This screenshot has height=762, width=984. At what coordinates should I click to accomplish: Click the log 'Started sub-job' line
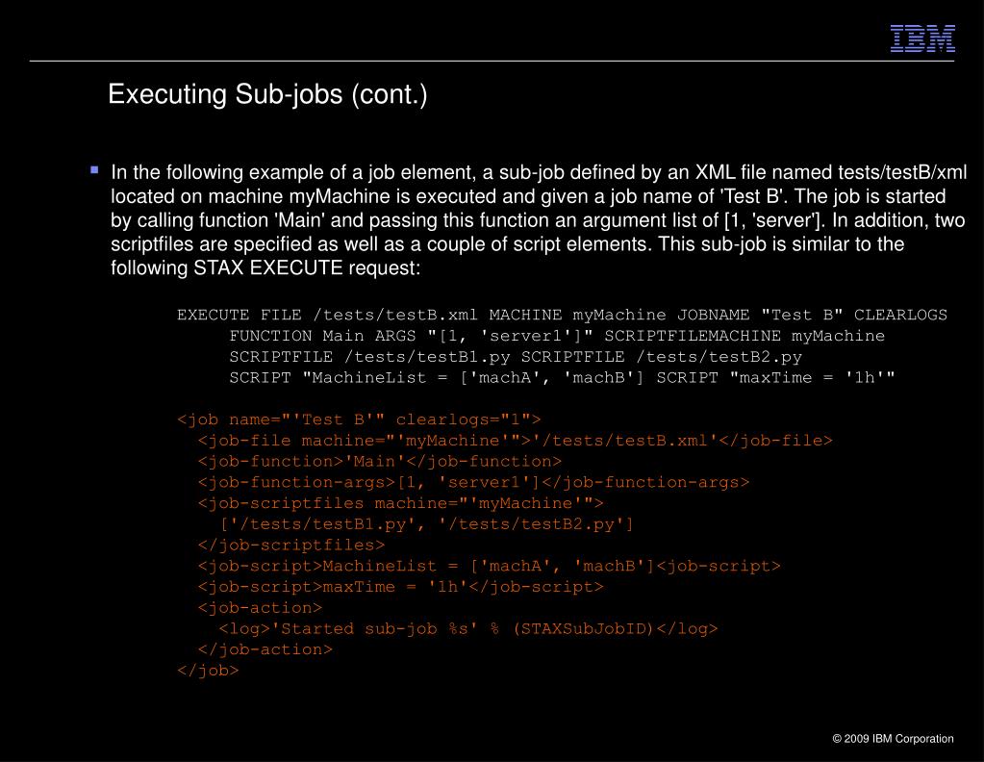click(468, 629)
